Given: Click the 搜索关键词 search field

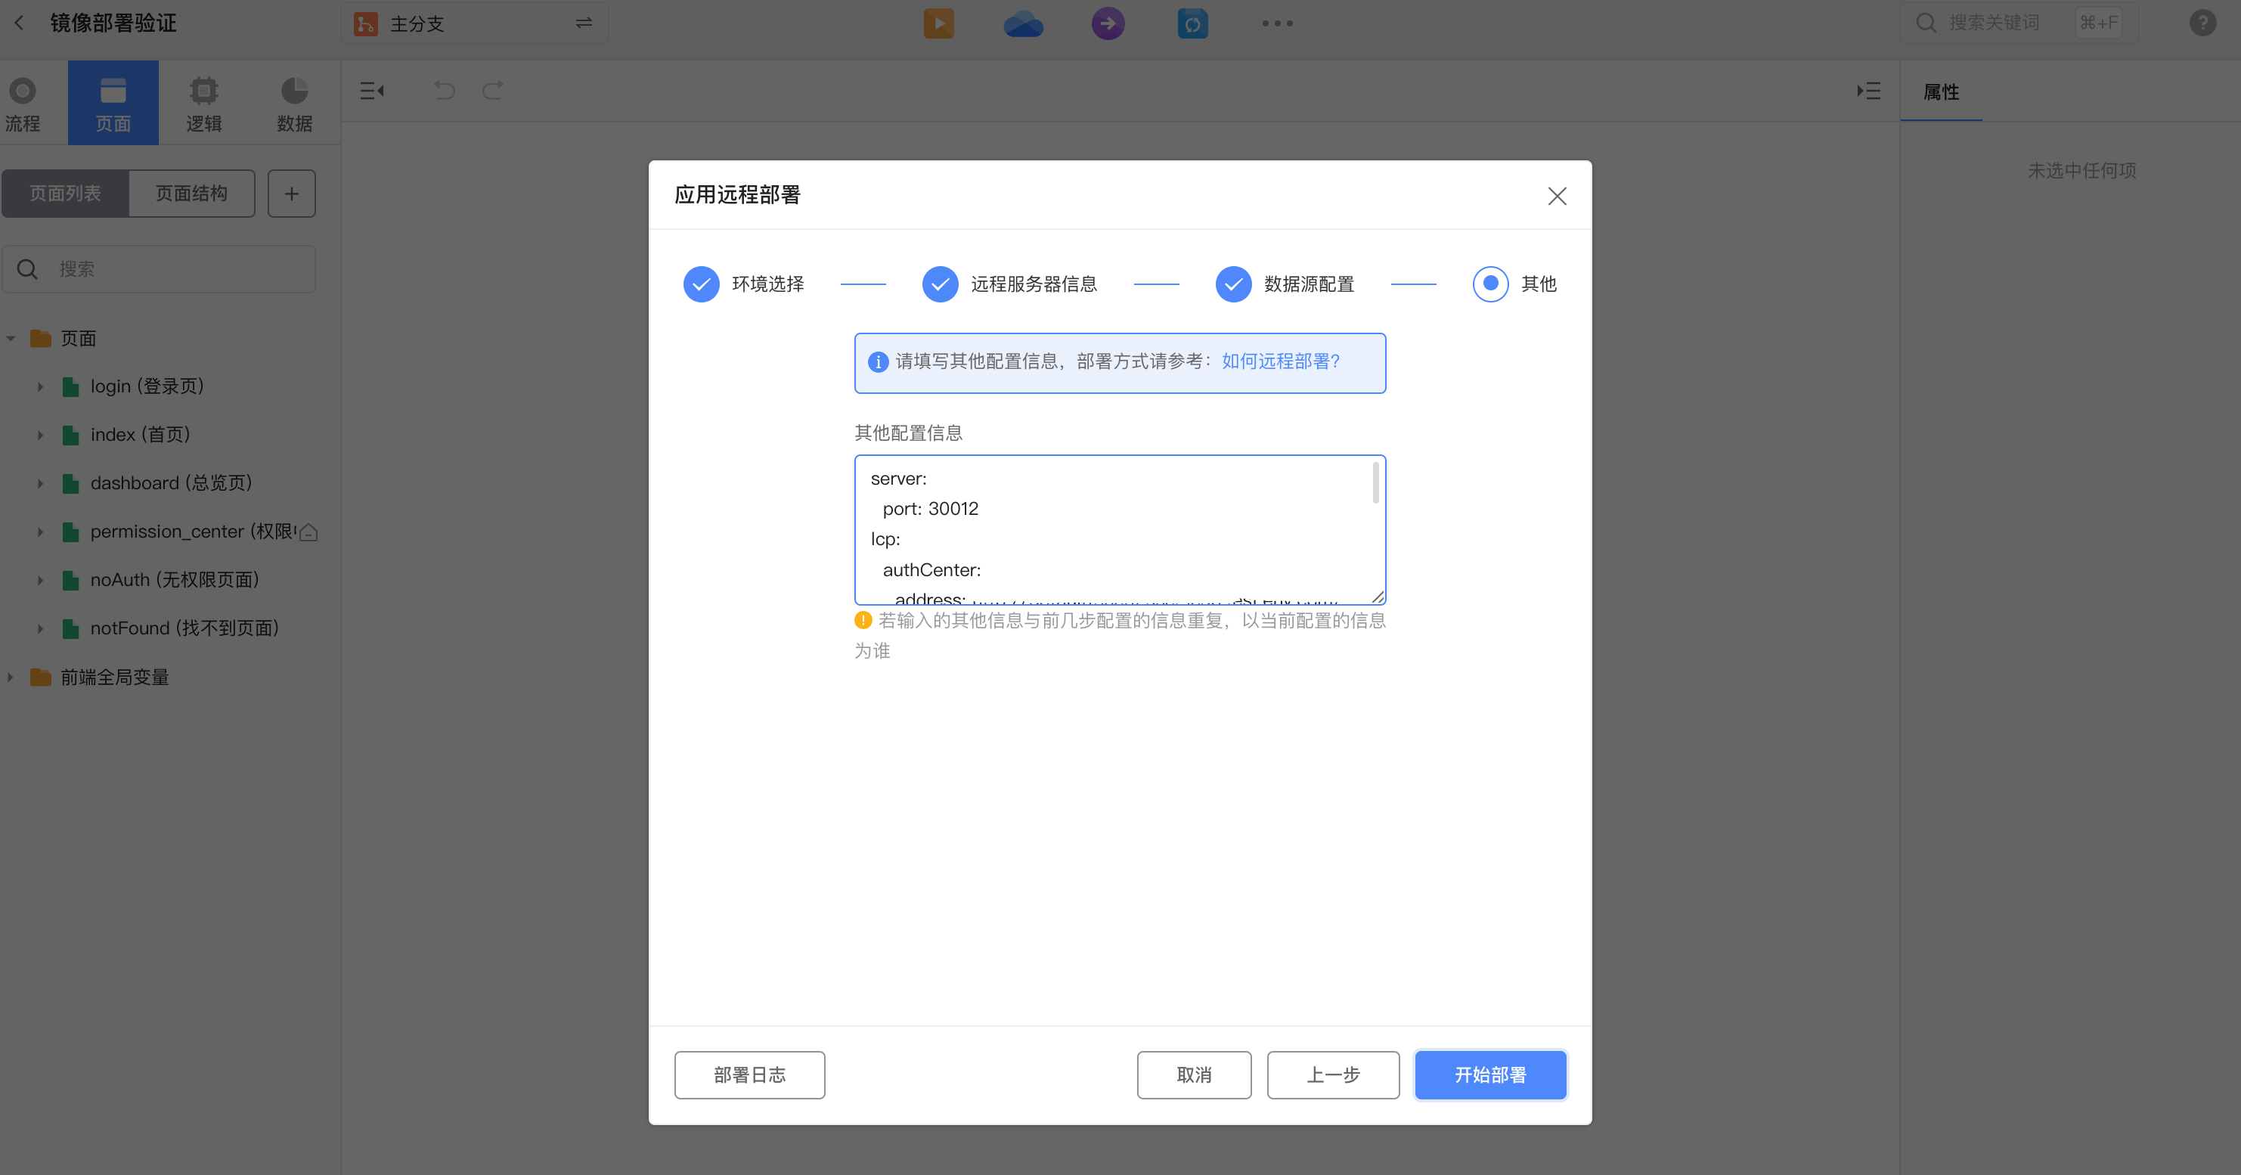Looking at the screenshot, I should coord(2018,23).
